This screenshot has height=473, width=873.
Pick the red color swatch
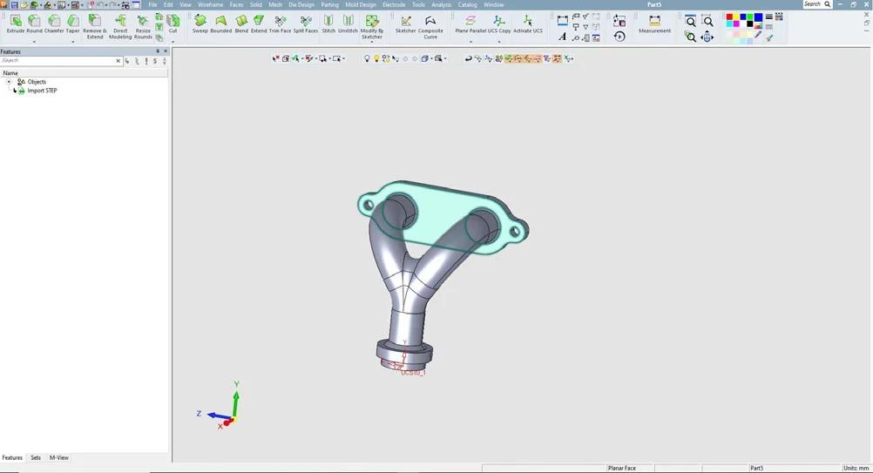pyautogui.click(x=729, y=17)
